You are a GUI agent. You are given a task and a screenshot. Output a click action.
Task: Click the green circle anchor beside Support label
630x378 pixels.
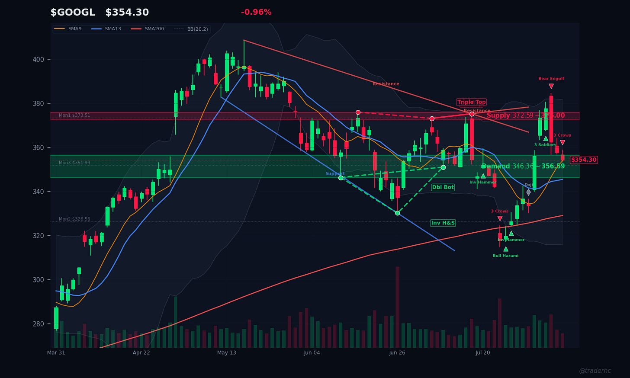[x=341, y=178]
